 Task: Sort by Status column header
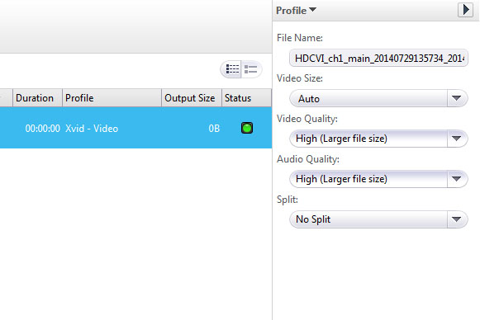point(246,98)
